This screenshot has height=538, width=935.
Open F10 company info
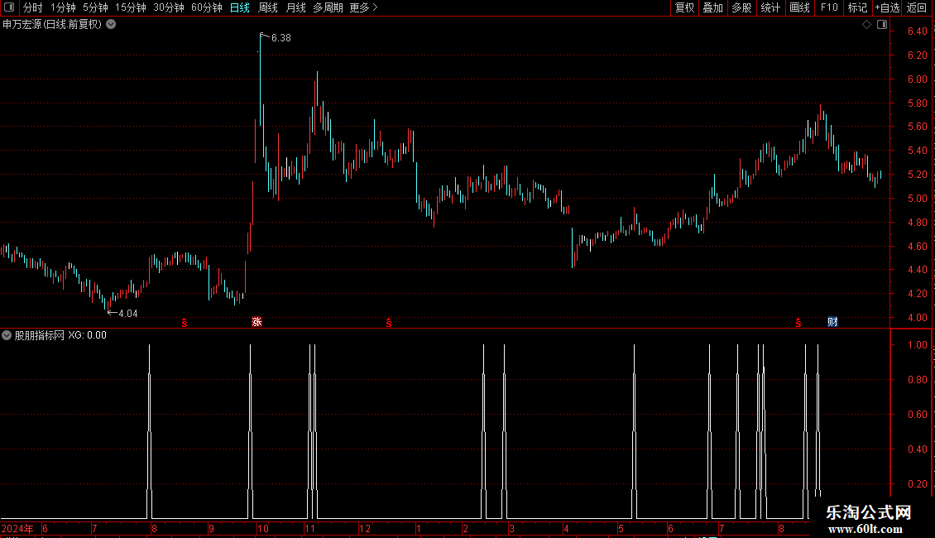(829, 7)
